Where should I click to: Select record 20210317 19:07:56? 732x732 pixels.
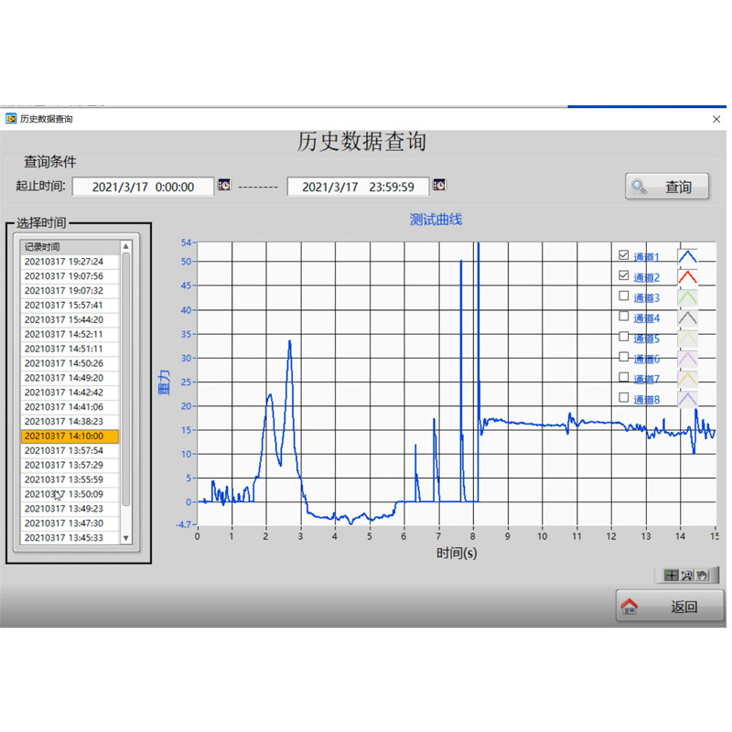tap(70, 276)
